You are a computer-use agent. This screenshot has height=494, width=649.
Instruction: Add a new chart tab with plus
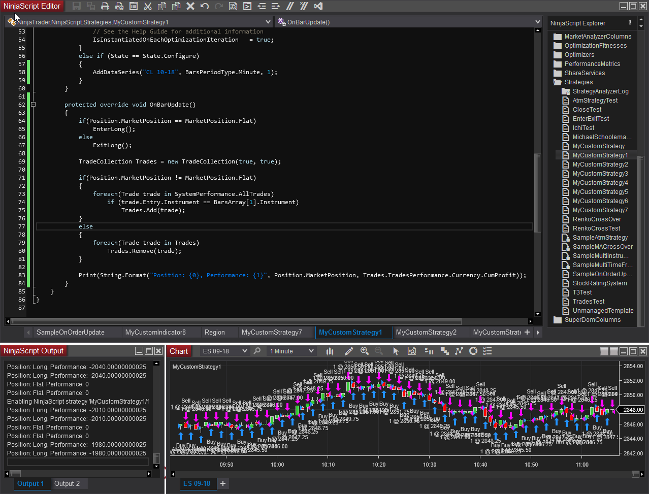(222, 483)
